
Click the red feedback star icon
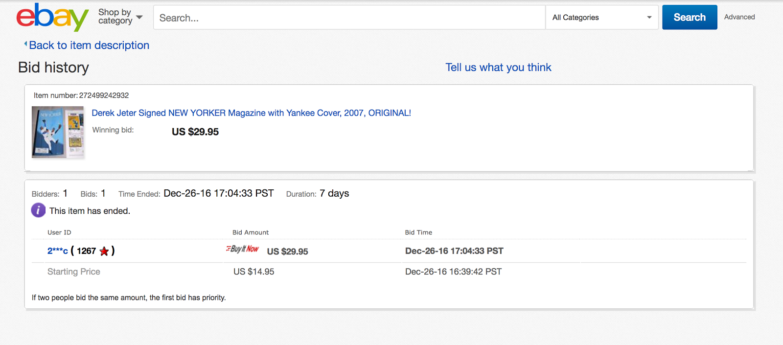pyautogui.click(x=104, y=252)
